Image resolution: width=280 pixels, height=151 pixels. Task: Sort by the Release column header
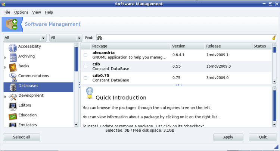(228, 46)
